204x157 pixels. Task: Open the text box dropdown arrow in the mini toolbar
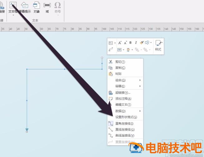[x=115, y=43]
